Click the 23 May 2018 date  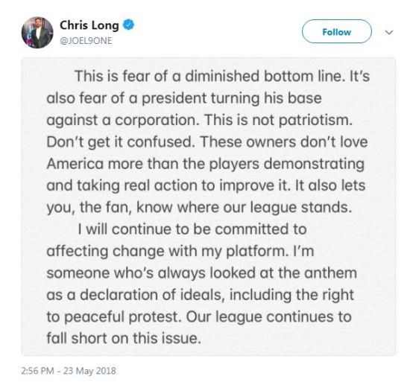click(x=89, y=371)
